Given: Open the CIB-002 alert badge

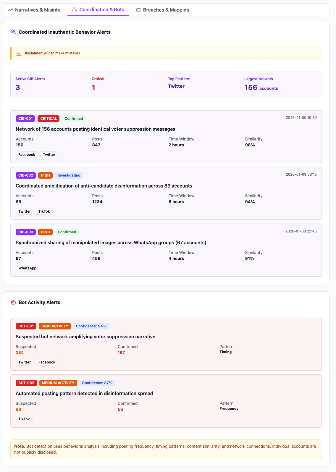Looking at the screenshot, I should point(26,175).
